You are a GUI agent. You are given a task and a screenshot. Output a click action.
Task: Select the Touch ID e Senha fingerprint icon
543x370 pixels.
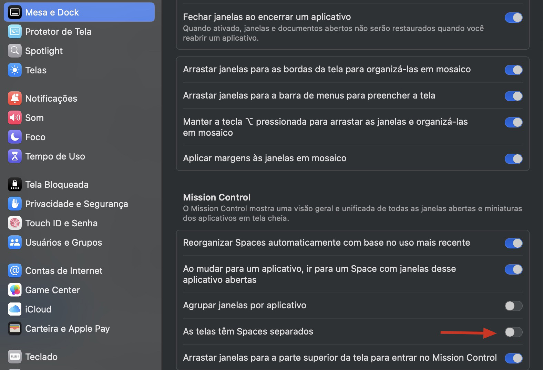pos(14,223)
